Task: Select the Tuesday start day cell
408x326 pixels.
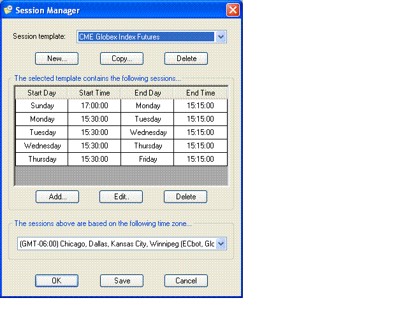Action: pyautogui.click(x=41, y=132)
